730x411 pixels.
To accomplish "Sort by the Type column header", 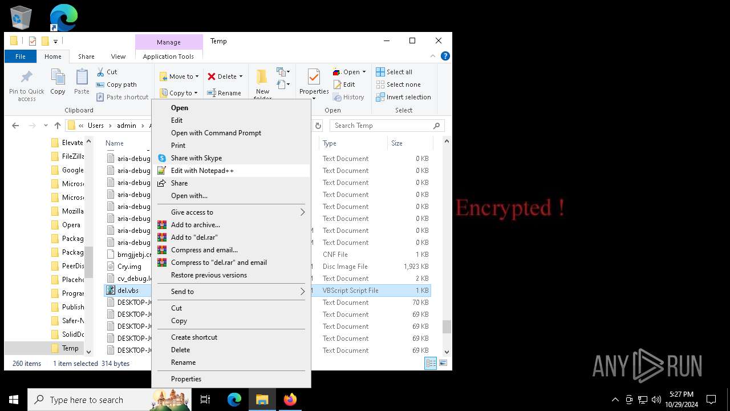I will [354, 143].
